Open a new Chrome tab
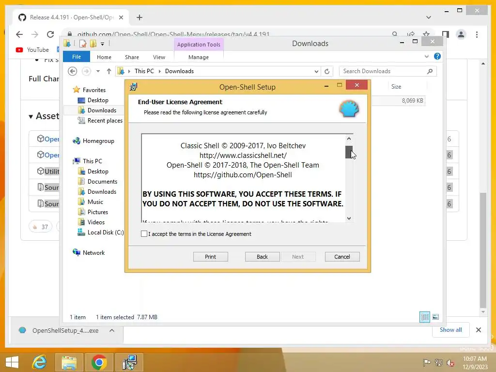 [x=139, y=17]
